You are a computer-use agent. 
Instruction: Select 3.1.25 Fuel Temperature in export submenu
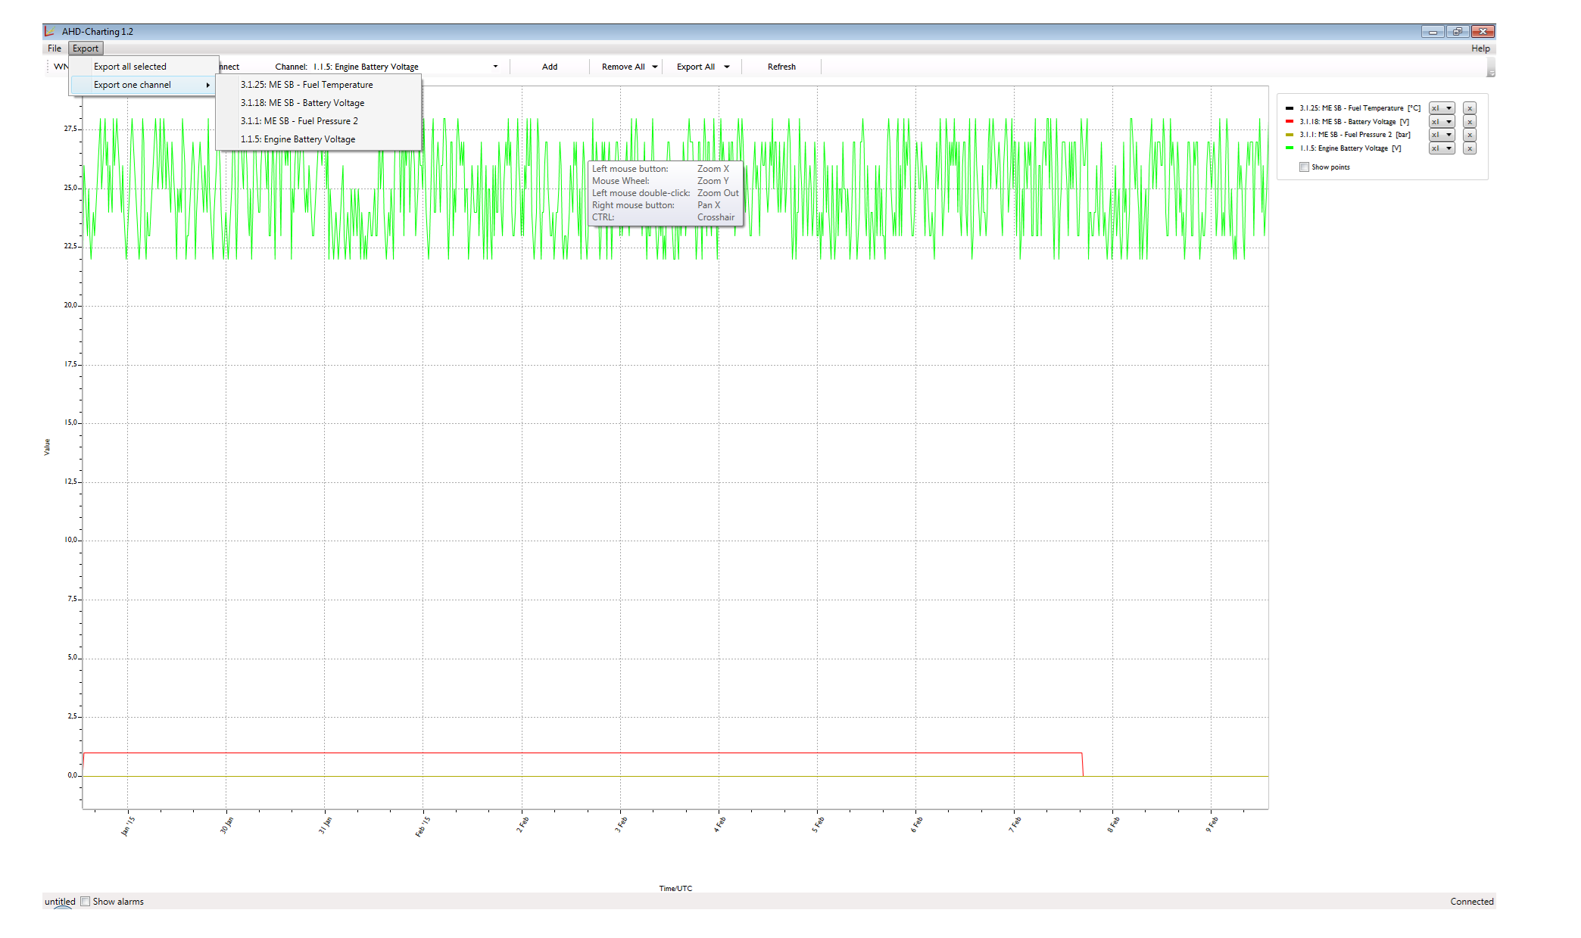tap(307, 85)
